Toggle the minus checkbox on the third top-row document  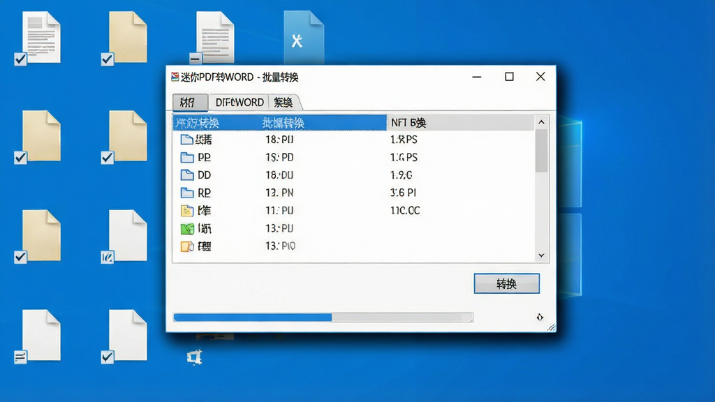pyautogui.click(x=196, y=59)
